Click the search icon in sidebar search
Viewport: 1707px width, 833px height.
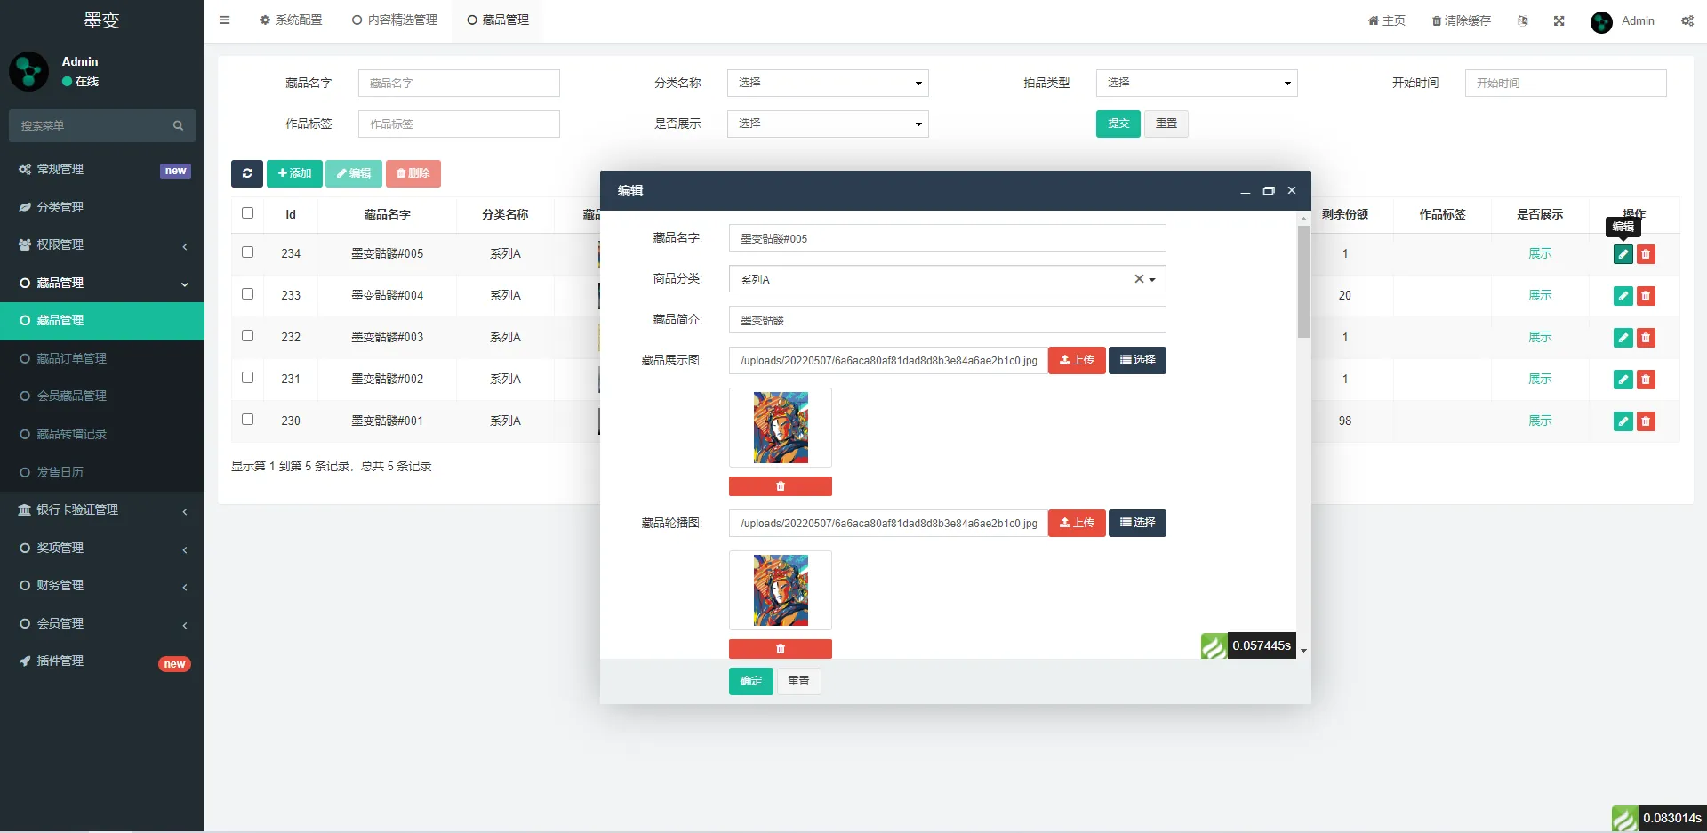click(x=178, y=126)
